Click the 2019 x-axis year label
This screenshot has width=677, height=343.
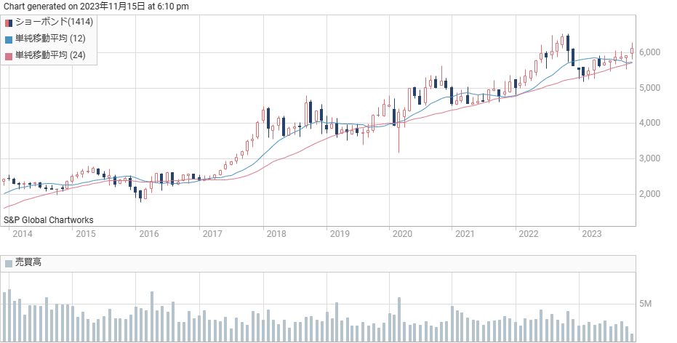point(340,234)
